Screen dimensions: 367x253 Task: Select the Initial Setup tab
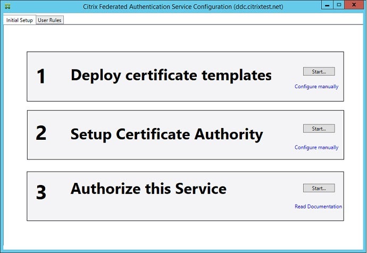tap(20, 20)
